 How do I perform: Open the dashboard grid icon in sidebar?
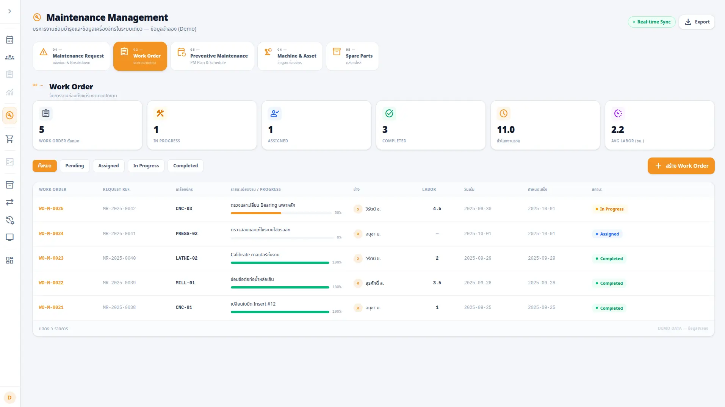pos(10,260)
